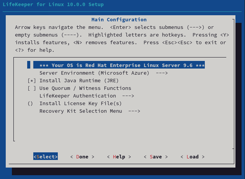Click the Done button

(x=82, y=157)
